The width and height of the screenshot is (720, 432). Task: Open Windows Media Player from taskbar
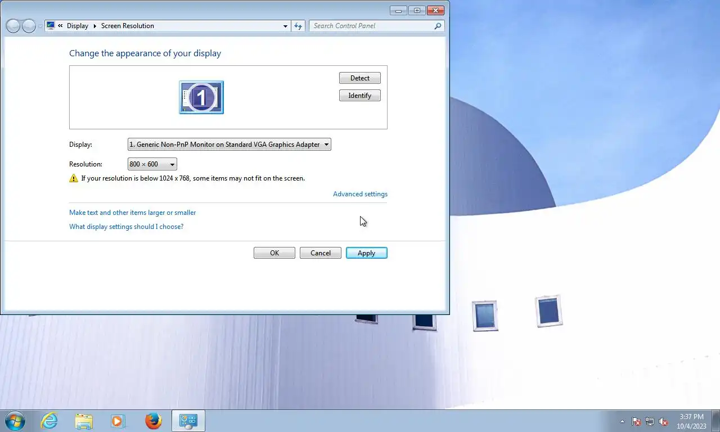click(x=118, y=421)
